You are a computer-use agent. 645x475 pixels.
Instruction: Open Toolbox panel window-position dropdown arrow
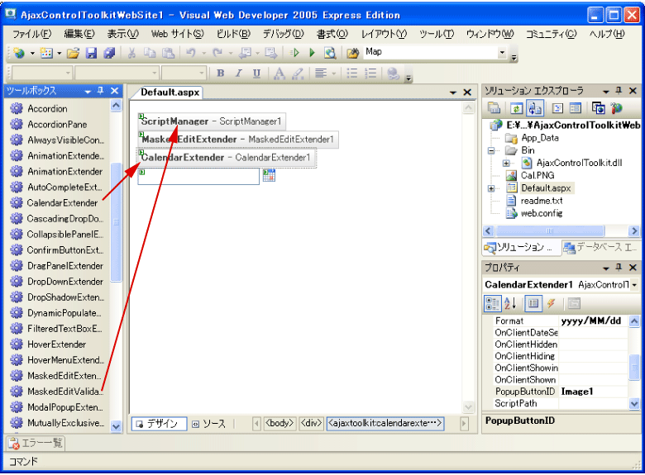tap(88, 92)
